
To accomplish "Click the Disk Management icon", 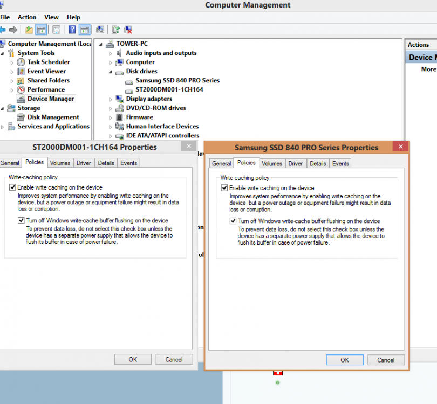I will (21, 117).
